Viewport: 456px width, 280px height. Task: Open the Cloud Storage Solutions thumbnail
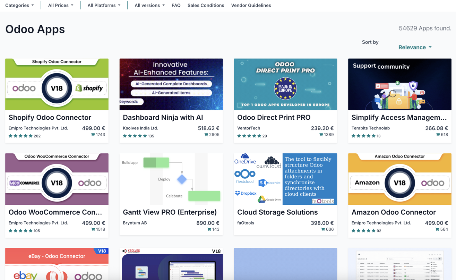[x=285, y=179]
